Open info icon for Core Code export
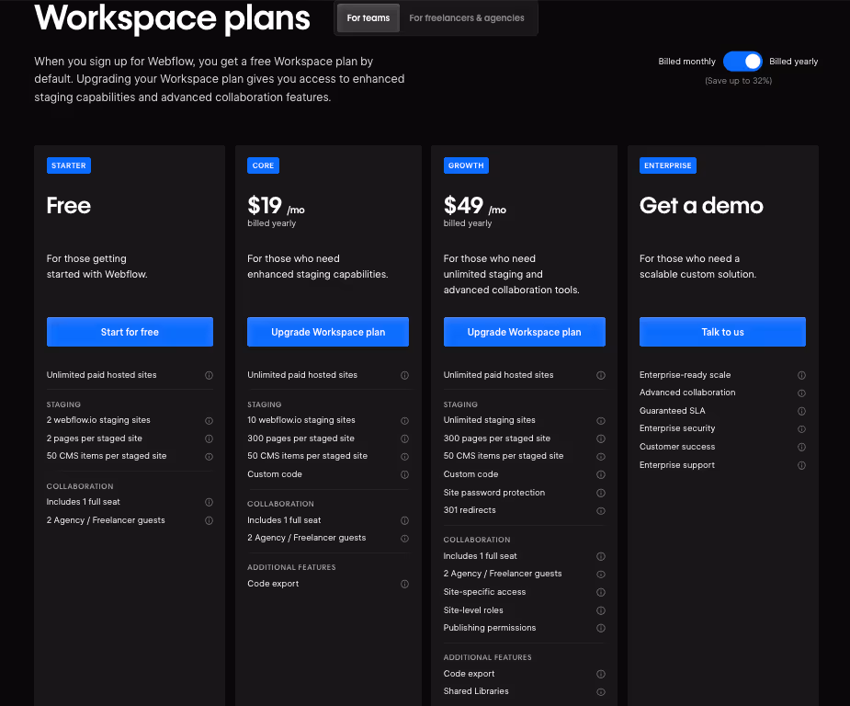Screen dimensions: 850x706 [x=404, y=584]
